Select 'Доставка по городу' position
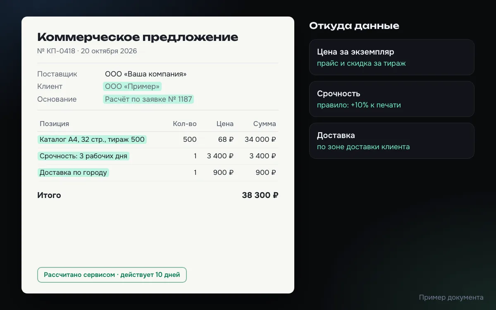Image resolution: width=496 pixels, height=310 pixels. pos(73,172)
